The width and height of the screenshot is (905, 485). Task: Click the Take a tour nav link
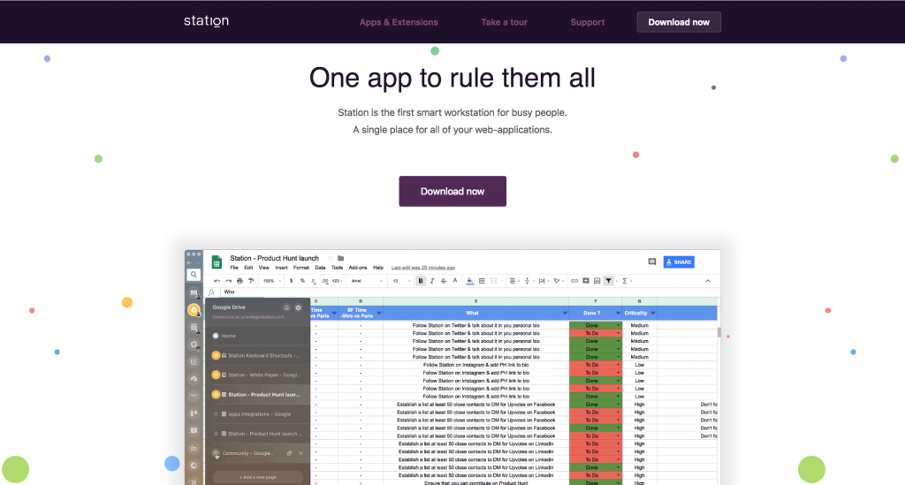point(505,22)
